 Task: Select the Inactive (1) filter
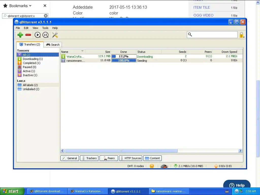(38, 75)
